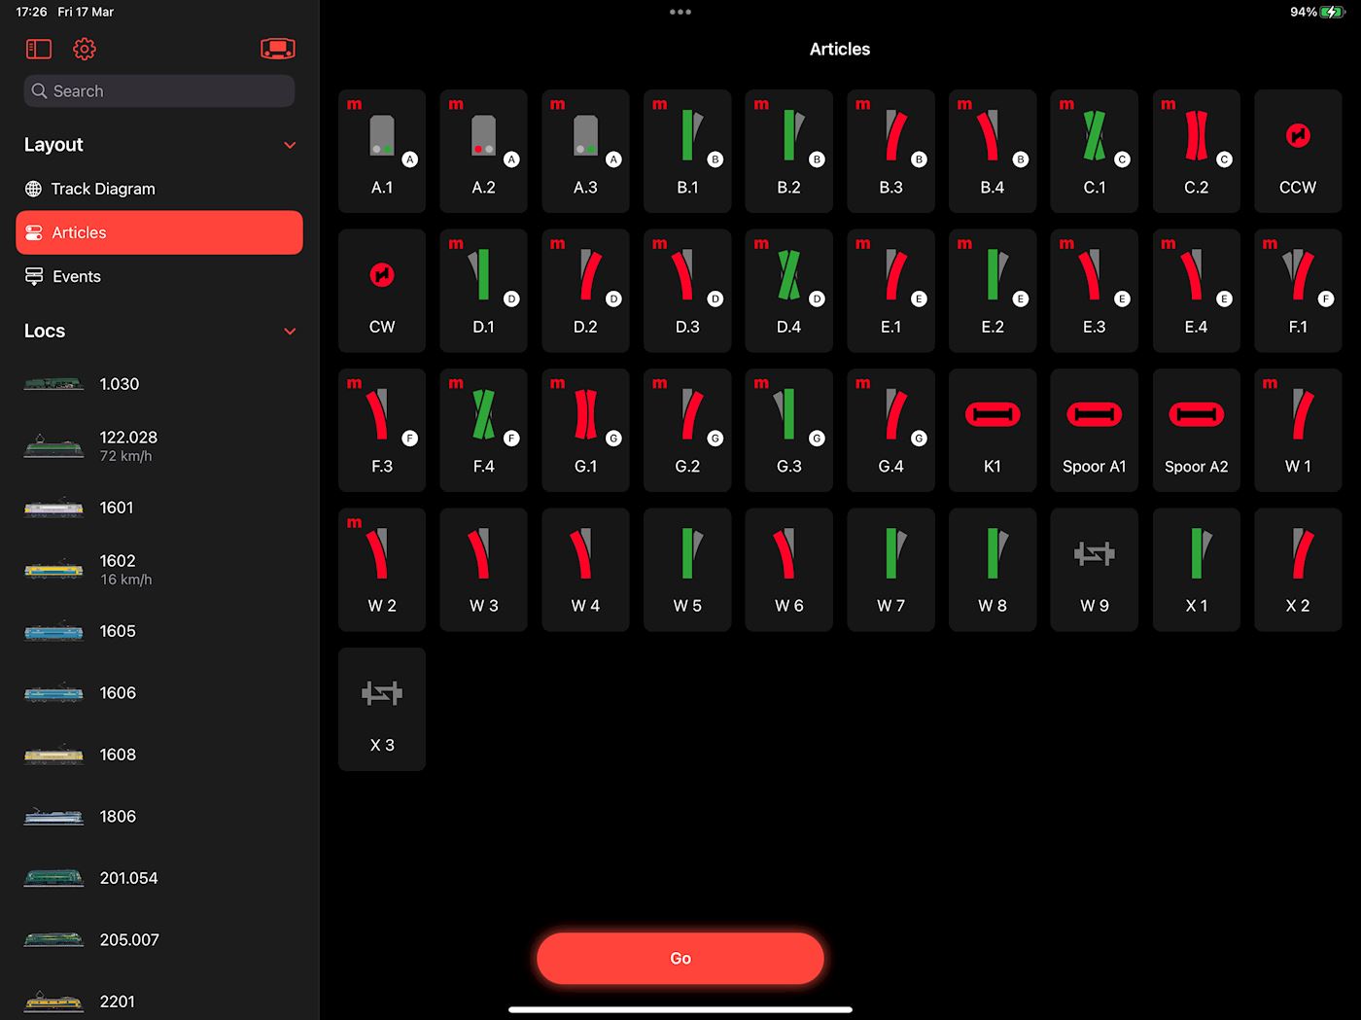Open the settings gear
1361x1020 pixels.
(x=85, y=49)
